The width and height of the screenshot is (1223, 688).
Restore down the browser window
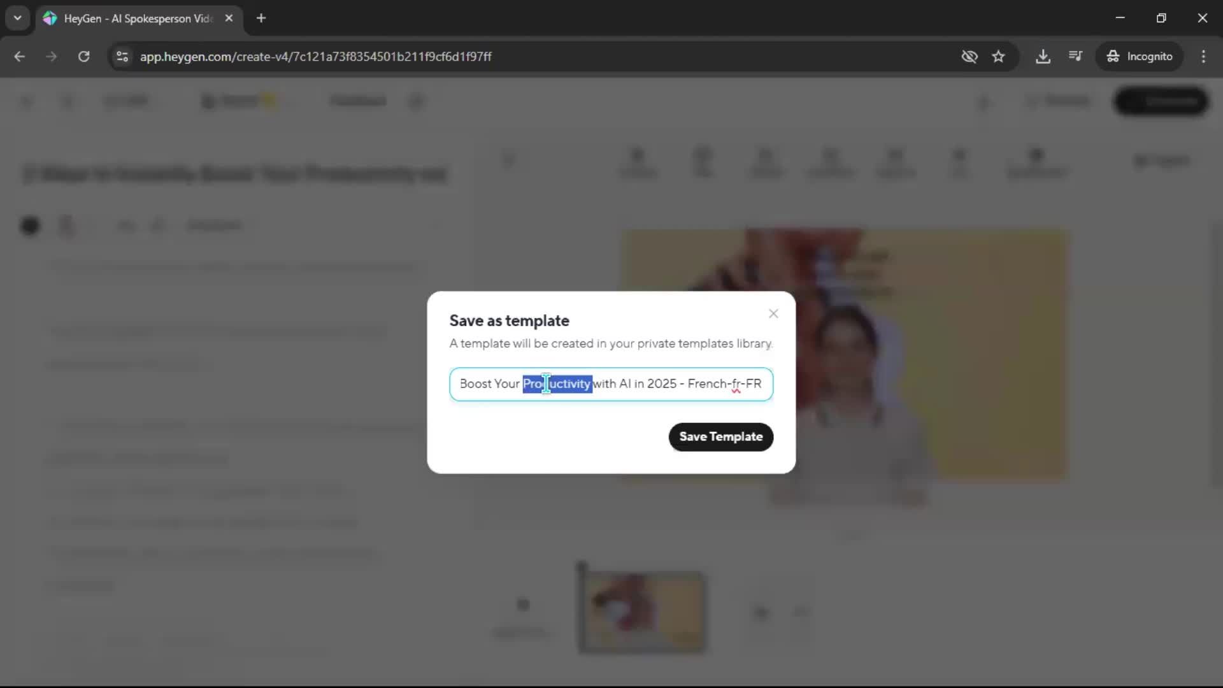click(x=1161, y=18)
